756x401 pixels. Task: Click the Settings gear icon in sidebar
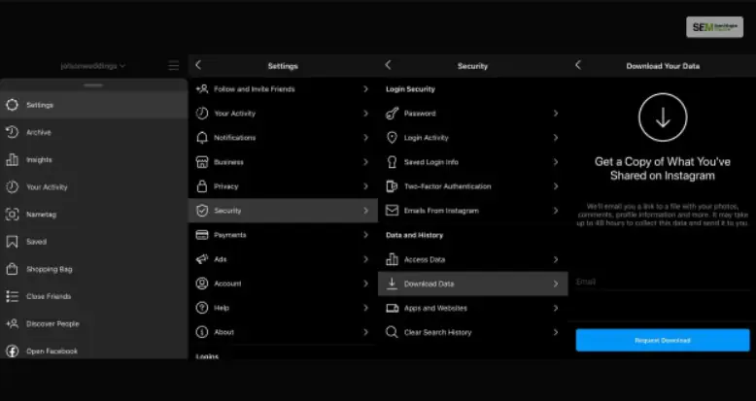12,105
